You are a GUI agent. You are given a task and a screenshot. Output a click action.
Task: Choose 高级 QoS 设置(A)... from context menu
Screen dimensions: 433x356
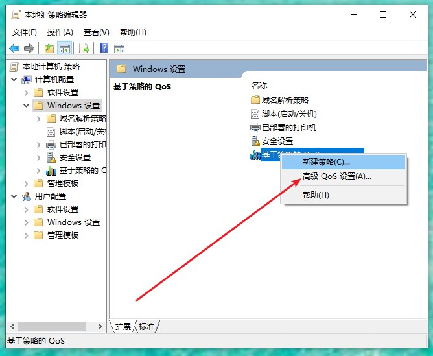(336, 176)
